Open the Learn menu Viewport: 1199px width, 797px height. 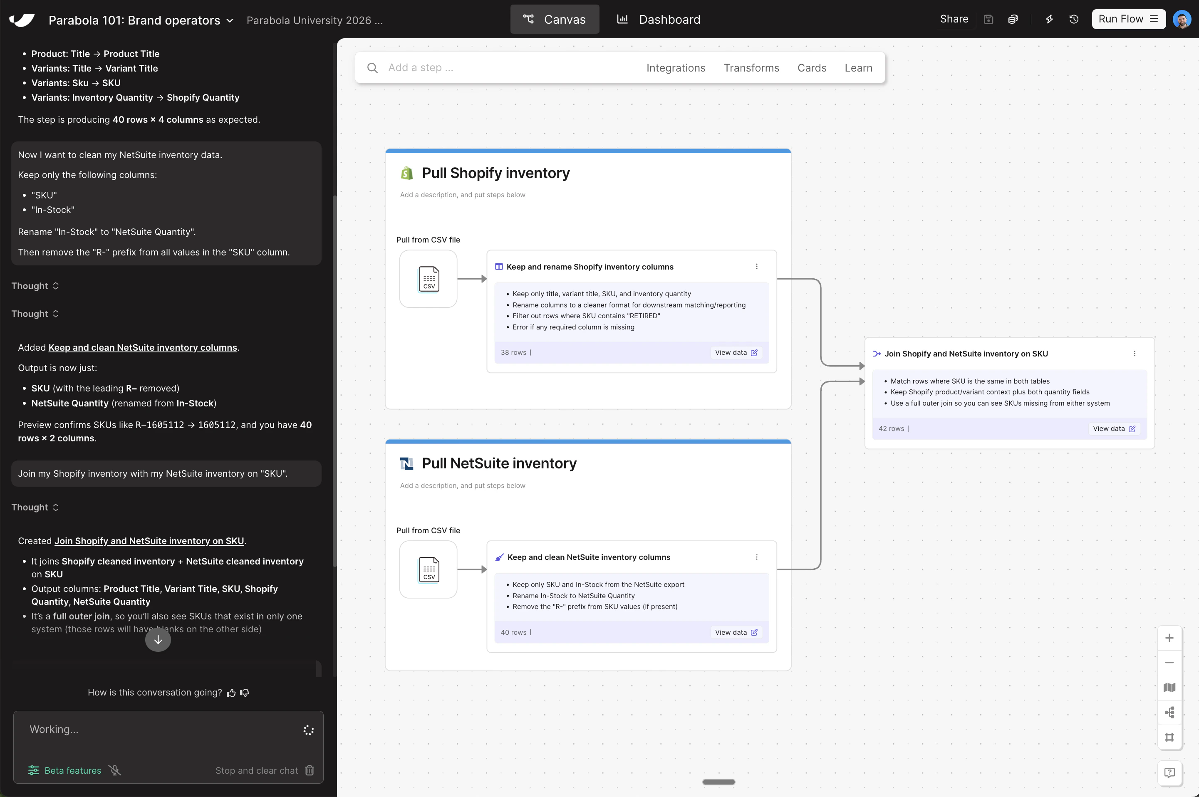[858, 68]
